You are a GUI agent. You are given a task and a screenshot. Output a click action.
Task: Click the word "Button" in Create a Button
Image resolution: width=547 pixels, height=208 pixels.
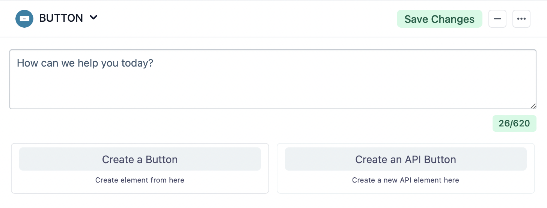click(161, 159)
